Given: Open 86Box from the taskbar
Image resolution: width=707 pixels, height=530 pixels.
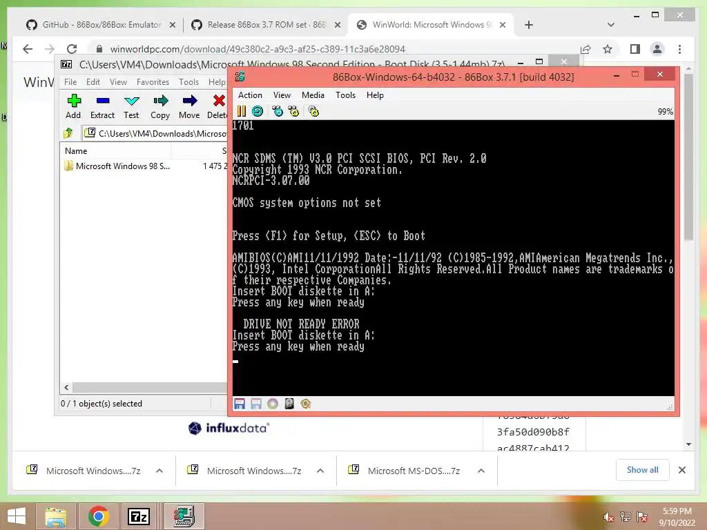Looking at the screenshot, I should click(184, 516).
